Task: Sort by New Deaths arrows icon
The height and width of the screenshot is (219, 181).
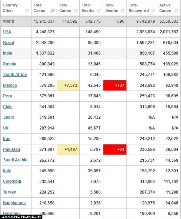Action: (122, 11)
